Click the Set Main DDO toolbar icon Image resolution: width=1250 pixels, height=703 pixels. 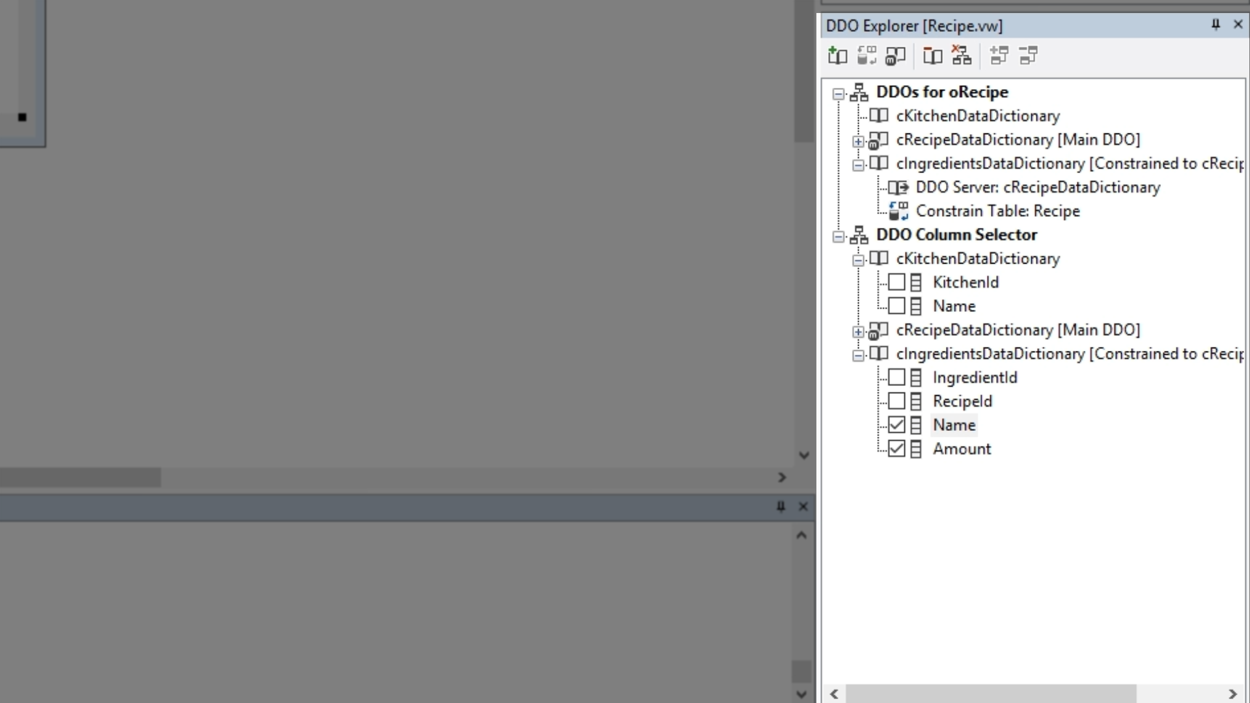pyautogui.click(x=896, y=56)
